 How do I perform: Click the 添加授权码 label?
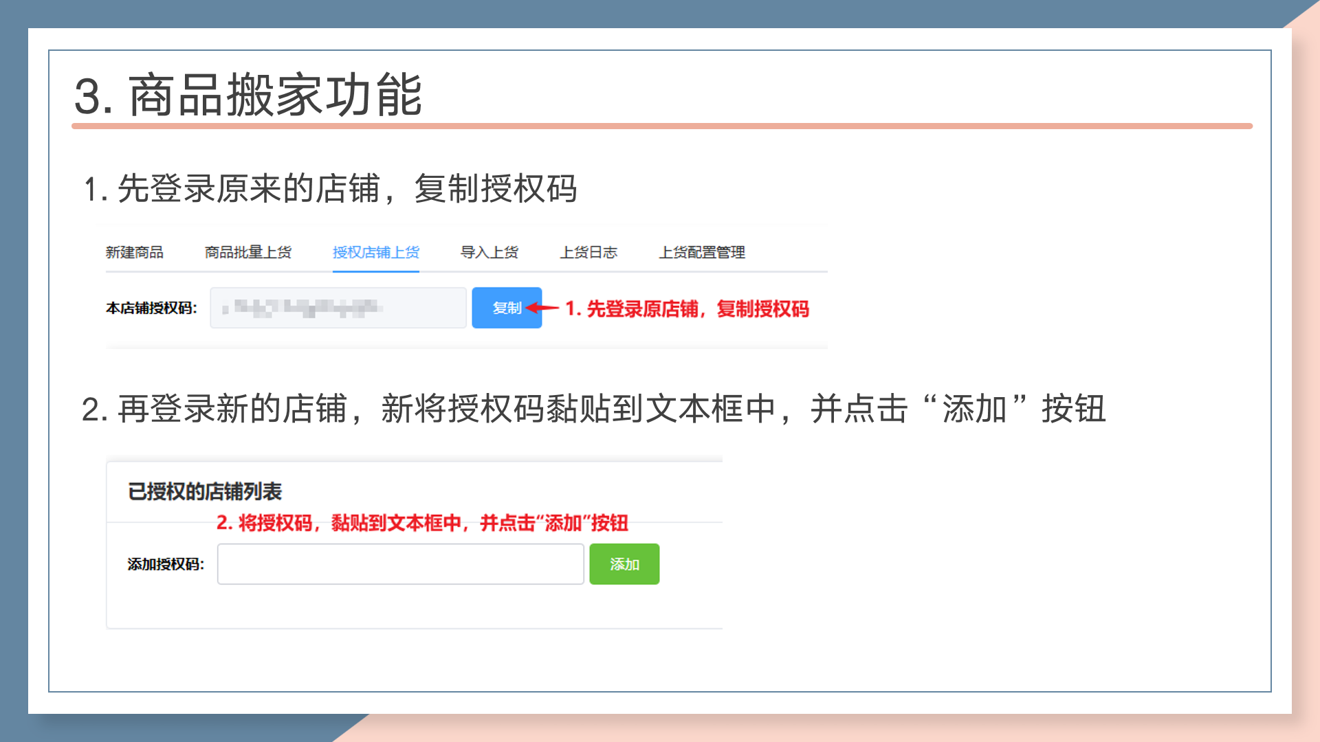[166, 565]
